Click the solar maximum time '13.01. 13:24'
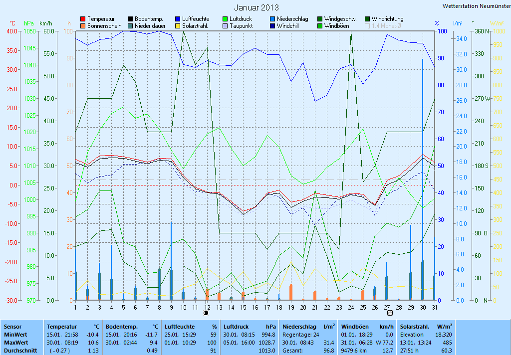This screenshot has width=511, height=355. (x=416, y=343)
